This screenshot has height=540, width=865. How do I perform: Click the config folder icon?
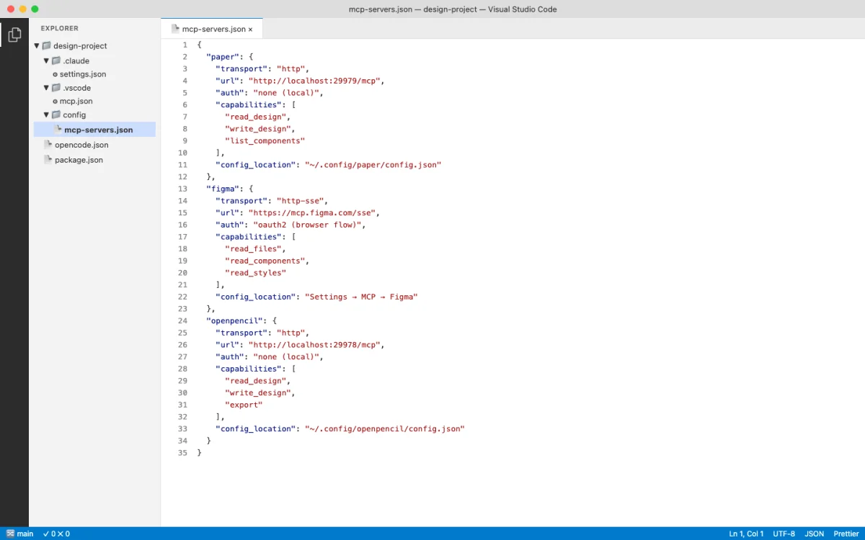click(x=56, y=114)
